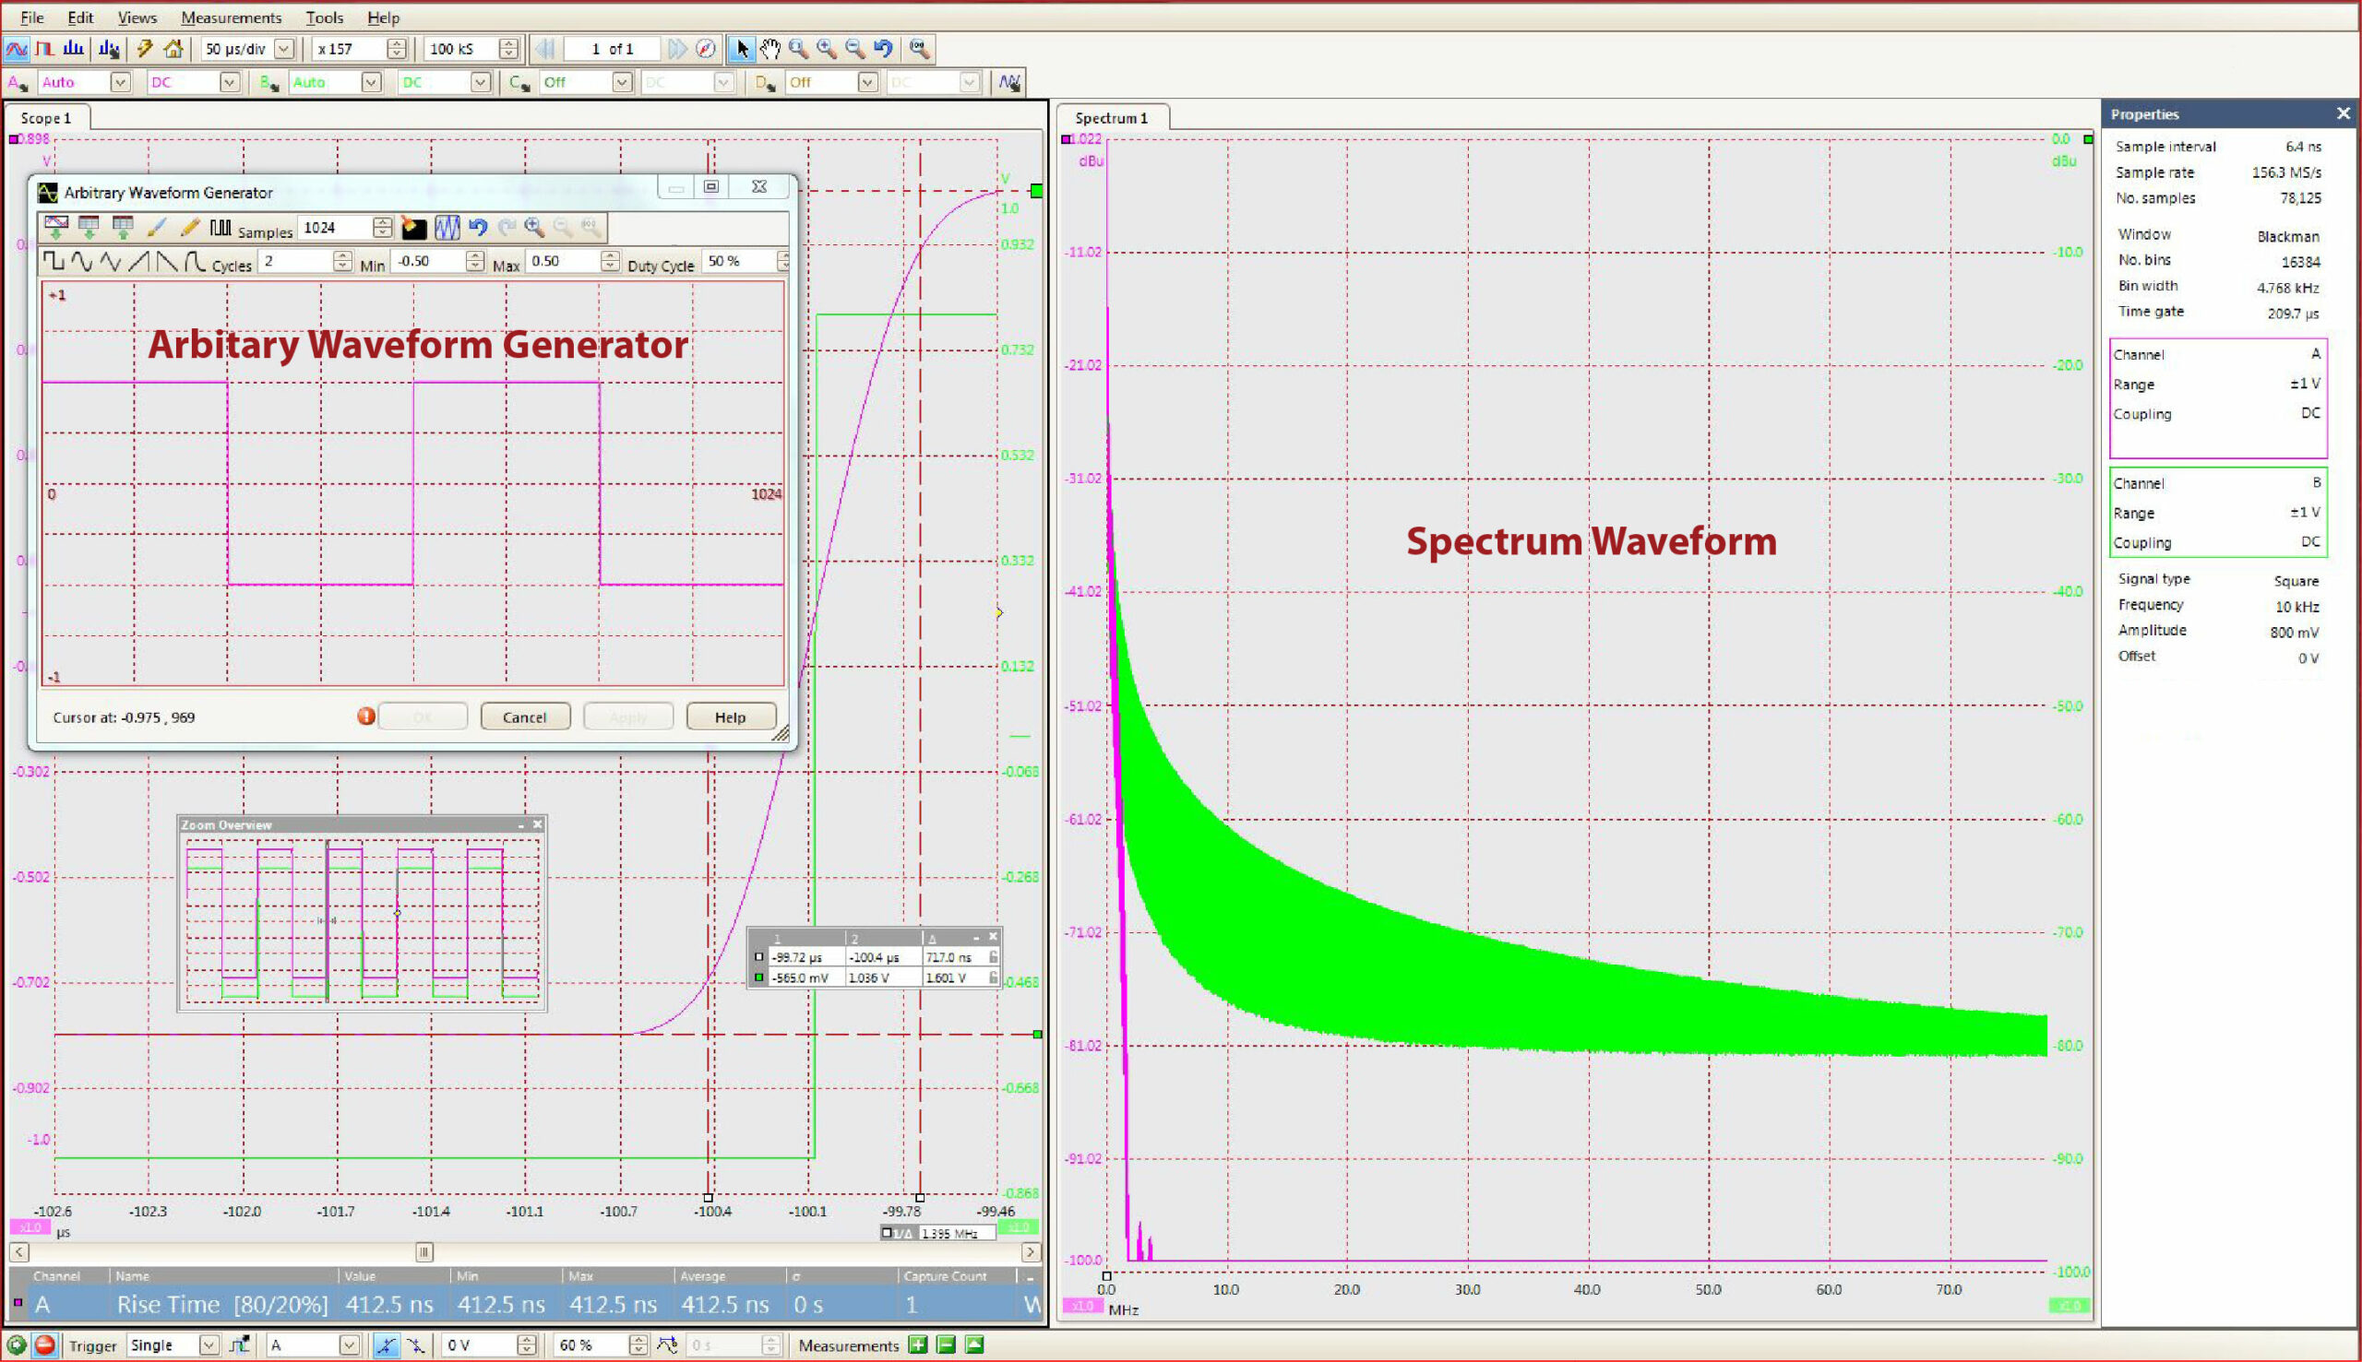The image size is (2362, 1362).
Task: Open the signal generator button icon
Action: pyautogui.click(x=1008, y=82)
